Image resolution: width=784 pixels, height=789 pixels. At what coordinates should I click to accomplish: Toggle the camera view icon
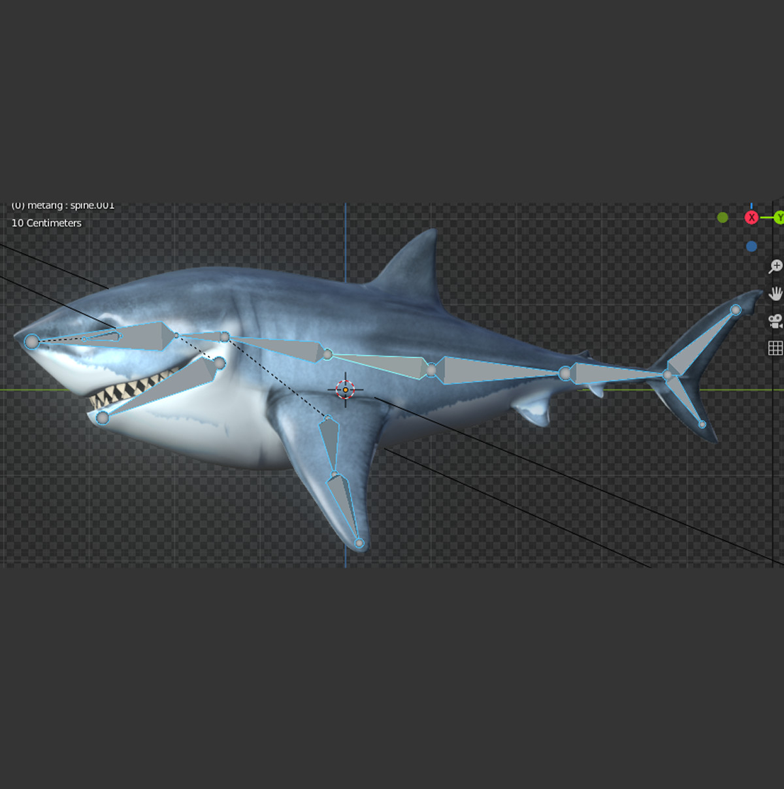click(x=776, y=321)
